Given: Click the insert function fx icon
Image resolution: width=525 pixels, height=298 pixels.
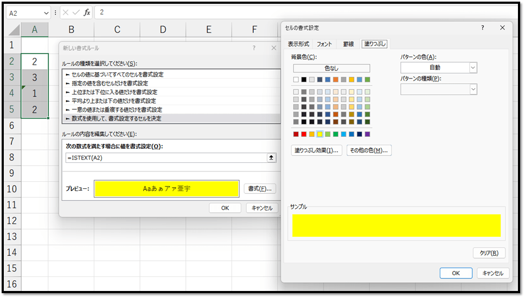Looking at the screenshot, I should point(87,12).
